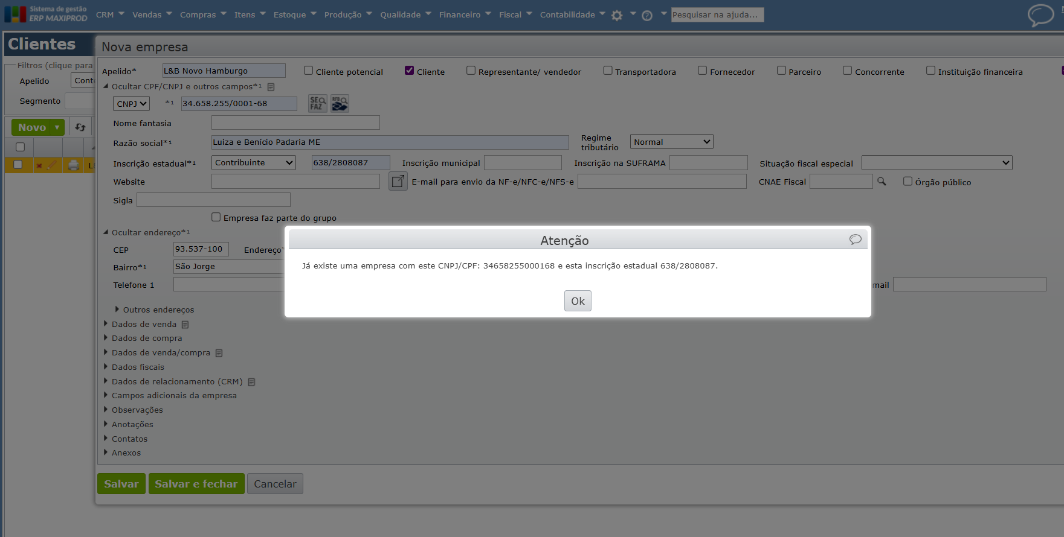This screenshot has width=1064, height=537.
Task: Check the Transportadora checkbox
Action: (x=608, y=71)
